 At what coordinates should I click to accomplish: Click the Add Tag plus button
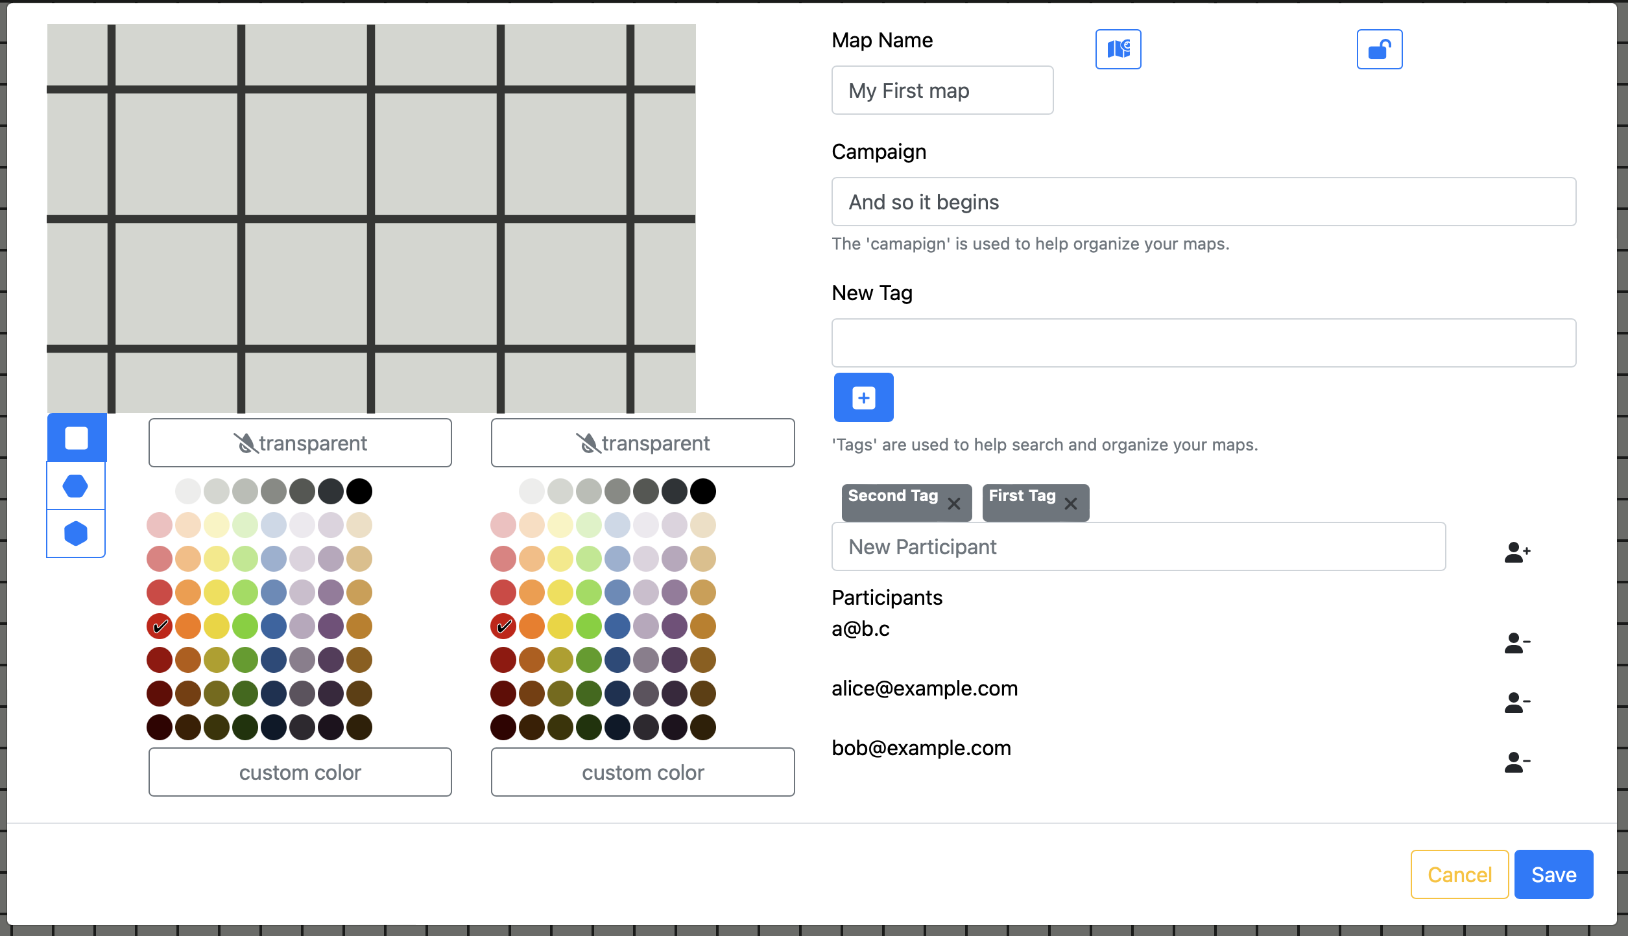(862, 397)
